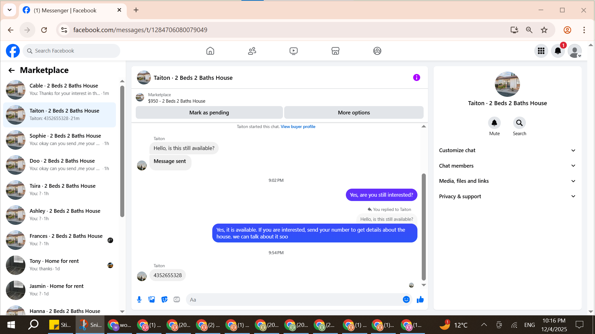Attach a photo using image icon

tap(152, 299)
